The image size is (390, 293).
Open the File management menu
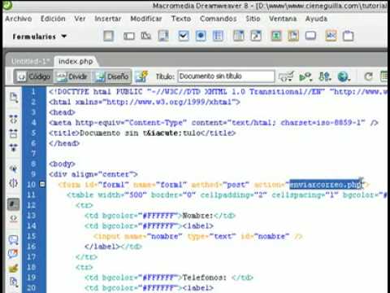point(325,77)
